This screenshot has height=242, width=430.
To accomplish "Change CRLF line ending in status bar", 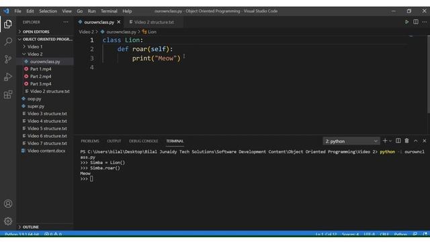I will coord(384,235).
